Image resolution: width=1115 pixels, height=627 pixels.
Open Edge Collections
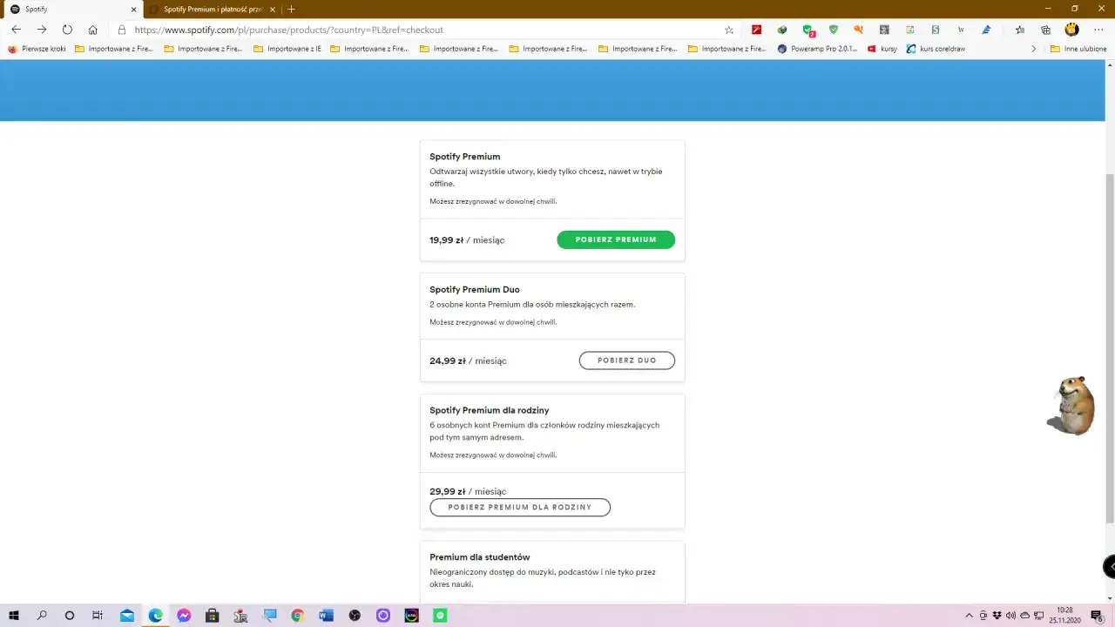pyautogui.click(x=1044, y=29)
